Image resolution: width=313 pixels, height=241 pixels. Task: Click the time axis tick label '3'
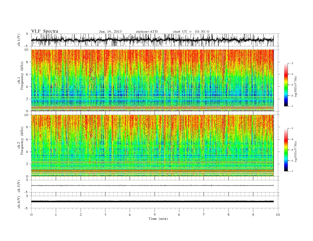[105, 215]
